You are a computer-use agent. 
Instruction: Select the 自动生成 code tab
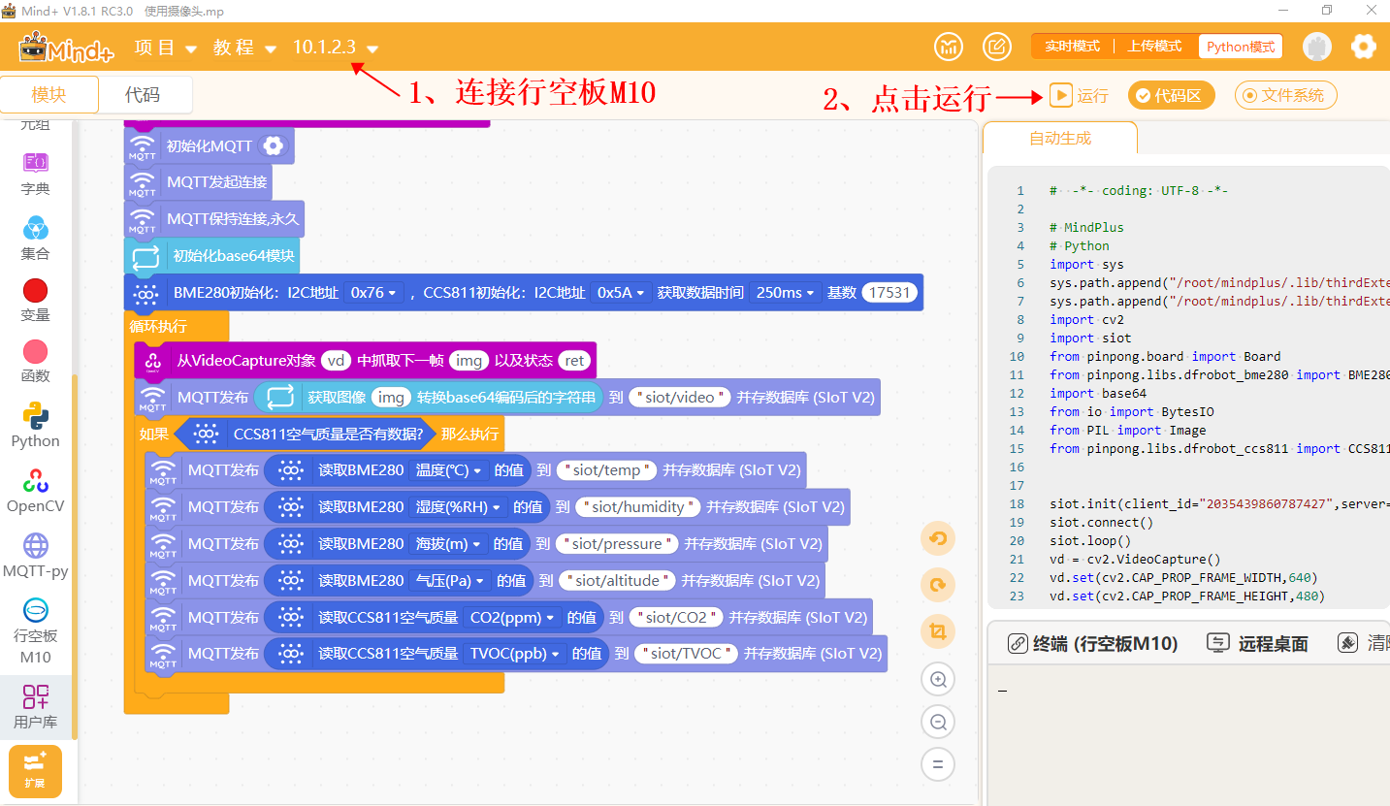click(1060, 139)
